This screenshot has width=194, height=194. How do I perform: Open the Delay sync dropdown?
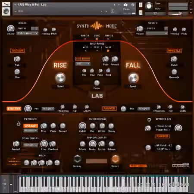[x=31, y=145]
